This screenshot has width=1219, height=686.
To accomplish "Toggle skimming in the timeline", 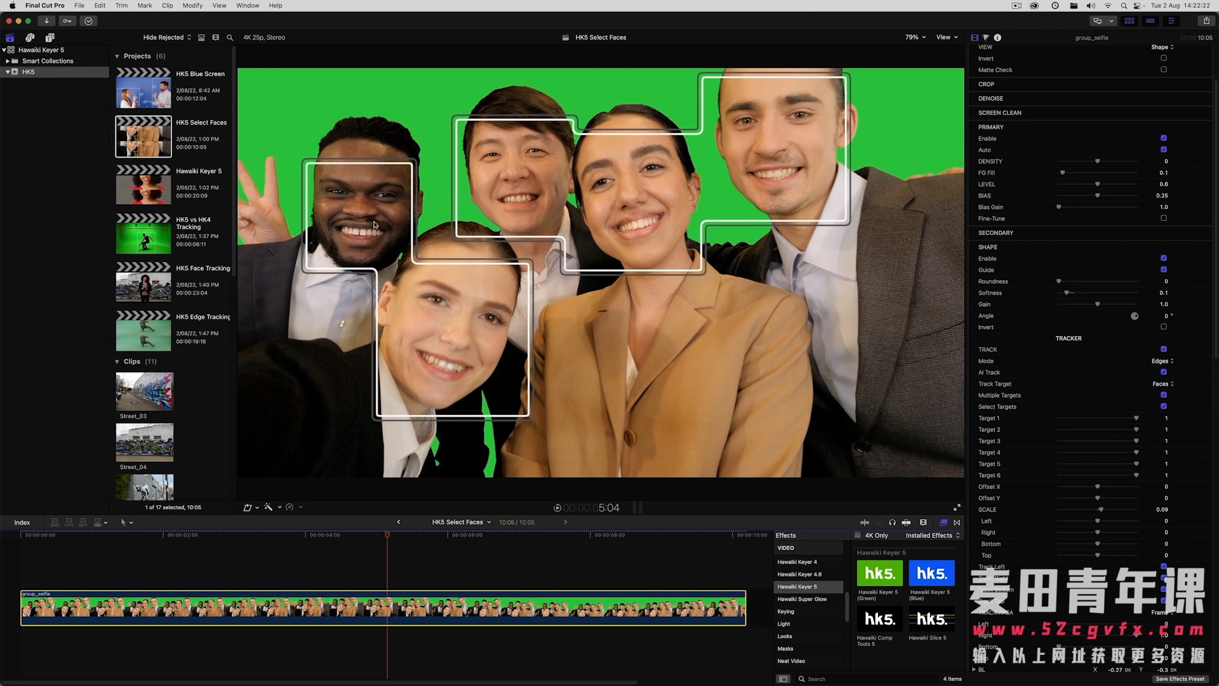I will [x=865, y=522].
